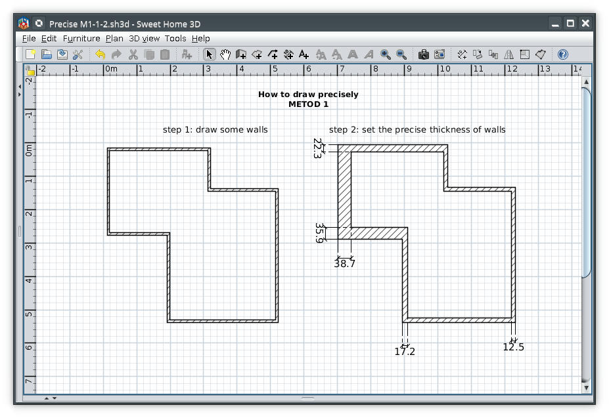The height and width of the screenshot is (418, 609).
Task: Choose the Create polylines tool
Action: [273, 54]
